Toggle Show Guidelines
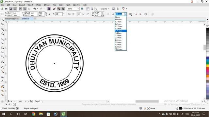 click(x=96, y=9)
